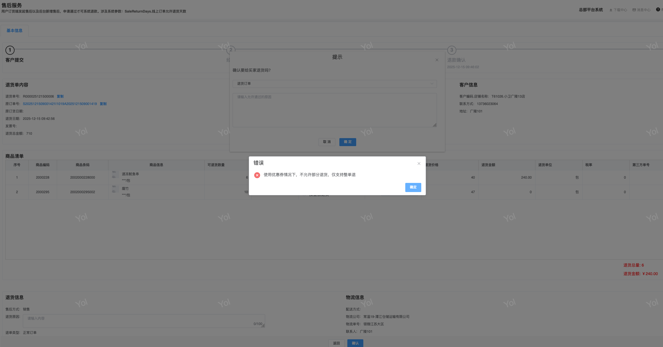Click the blue 确定 prompt button
Image resolution: width=663 pixels, height=347 pixels.
(347, 142)
